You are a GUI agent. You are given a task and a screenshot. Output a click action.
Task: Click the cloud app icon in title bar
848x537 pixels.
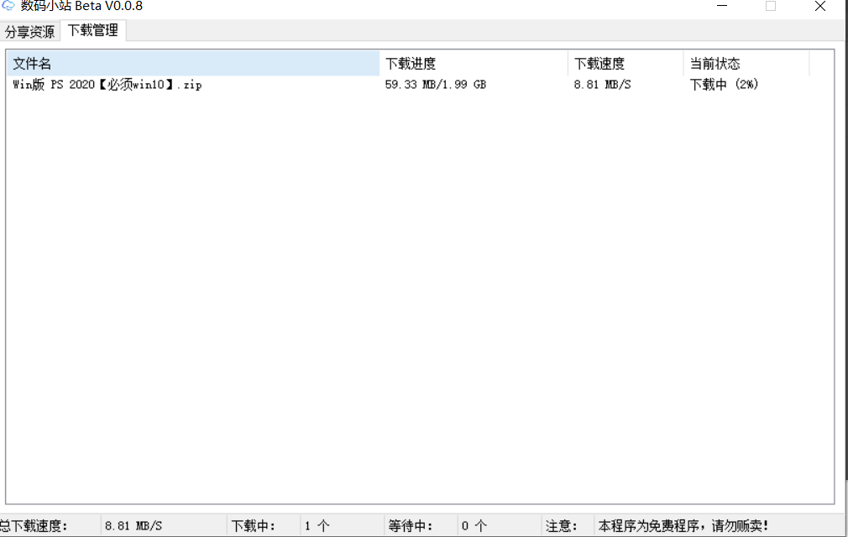(x=8, y=6)
